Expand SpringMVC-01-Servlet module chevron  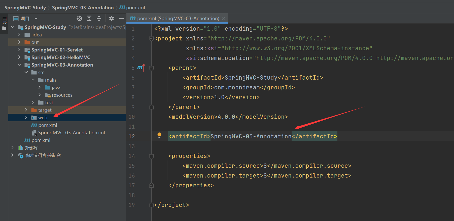click(x=19, y=49)
